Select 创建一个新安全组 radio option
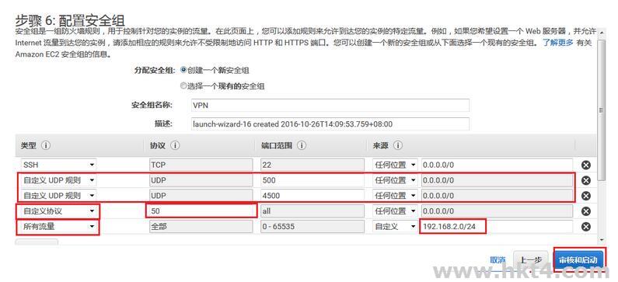The image size is (618, 282). click(183, 70)
